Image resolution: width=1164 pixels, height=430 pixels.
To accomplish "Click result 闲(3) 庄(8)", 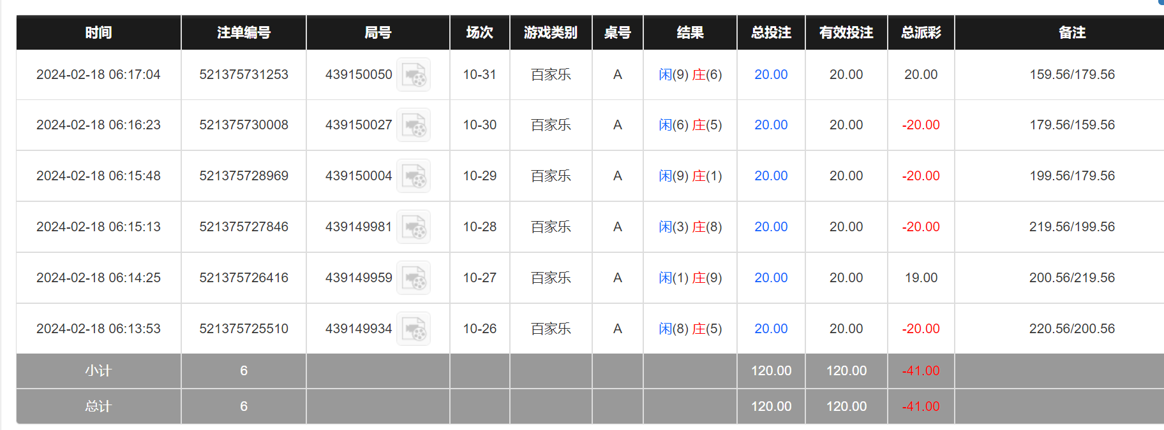I will [x=690, y=227].
